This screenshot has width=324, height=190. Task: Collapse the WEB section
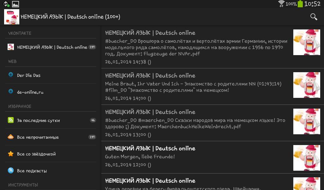(51, 61)
